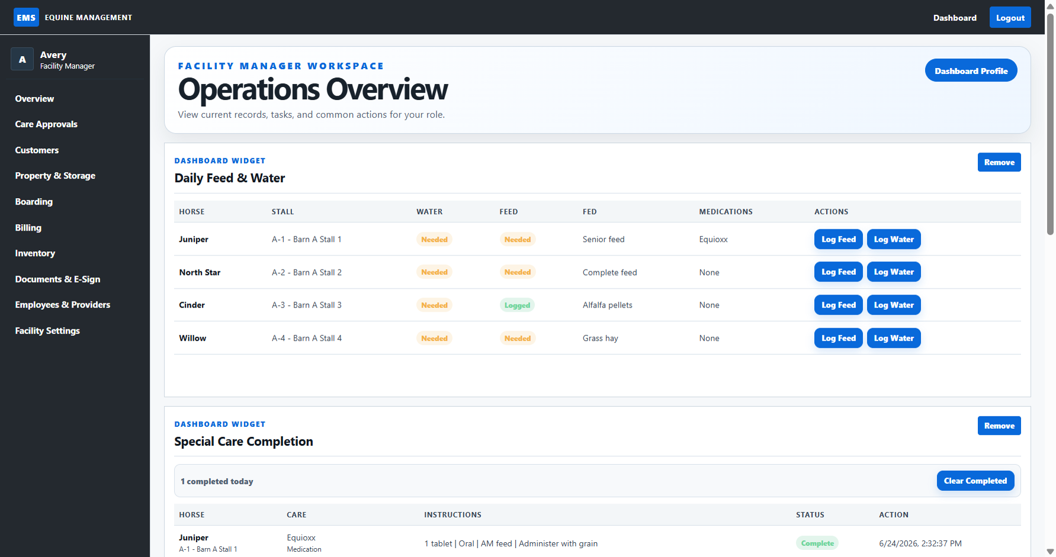
Task: Click the Logout button
Action: [1010, 18]
